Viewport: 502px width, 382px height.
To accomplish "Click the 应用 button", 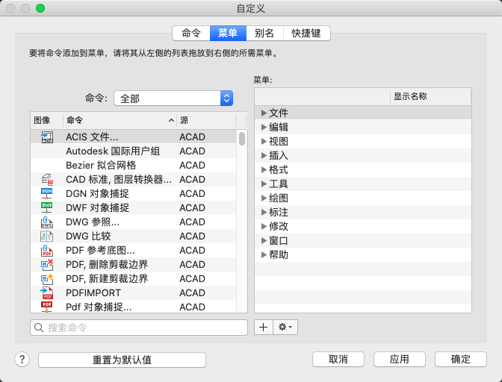I will point(399,360).
